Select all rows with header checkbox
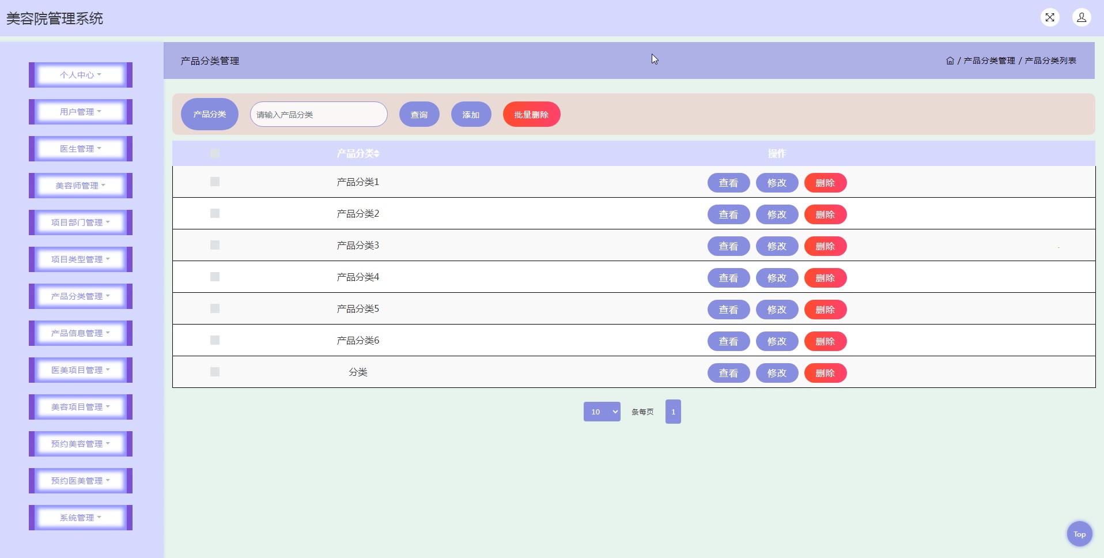Viewport: 1104px width, 558px height. [x=215, y=153]
